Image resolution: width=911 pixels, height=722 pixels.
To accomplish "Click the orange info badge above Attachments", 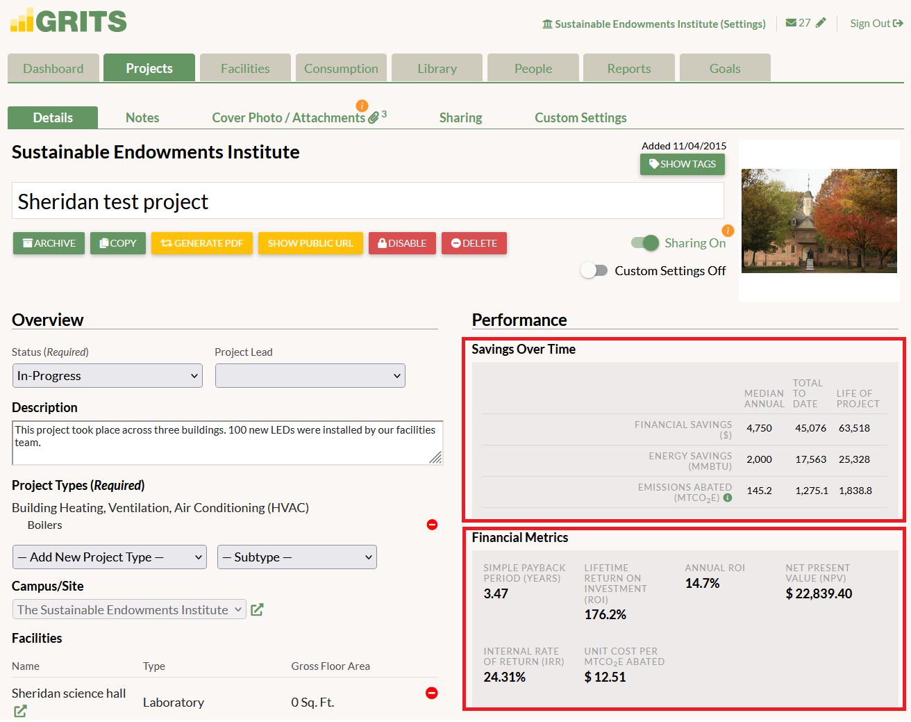I will 362,106.
